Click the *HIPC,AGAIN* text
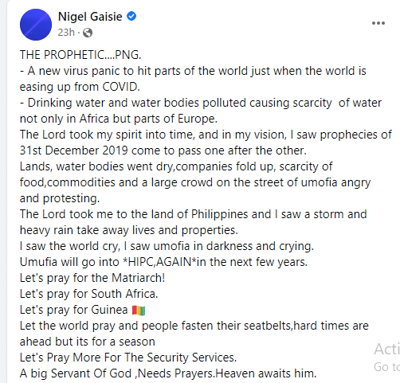This screenshot has height=383, width=404. coord(159,262)
